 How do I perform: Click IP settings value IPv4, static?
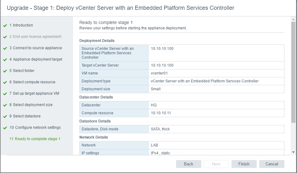[160, 153]
